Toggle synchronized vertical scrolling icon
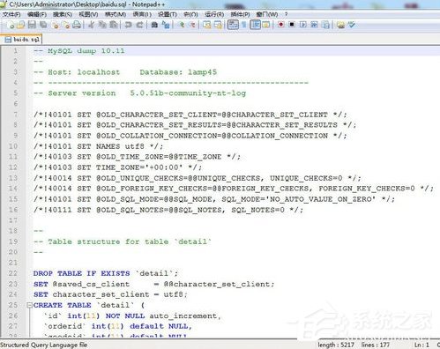Viewport: 440px width, 349px height. 207,25
